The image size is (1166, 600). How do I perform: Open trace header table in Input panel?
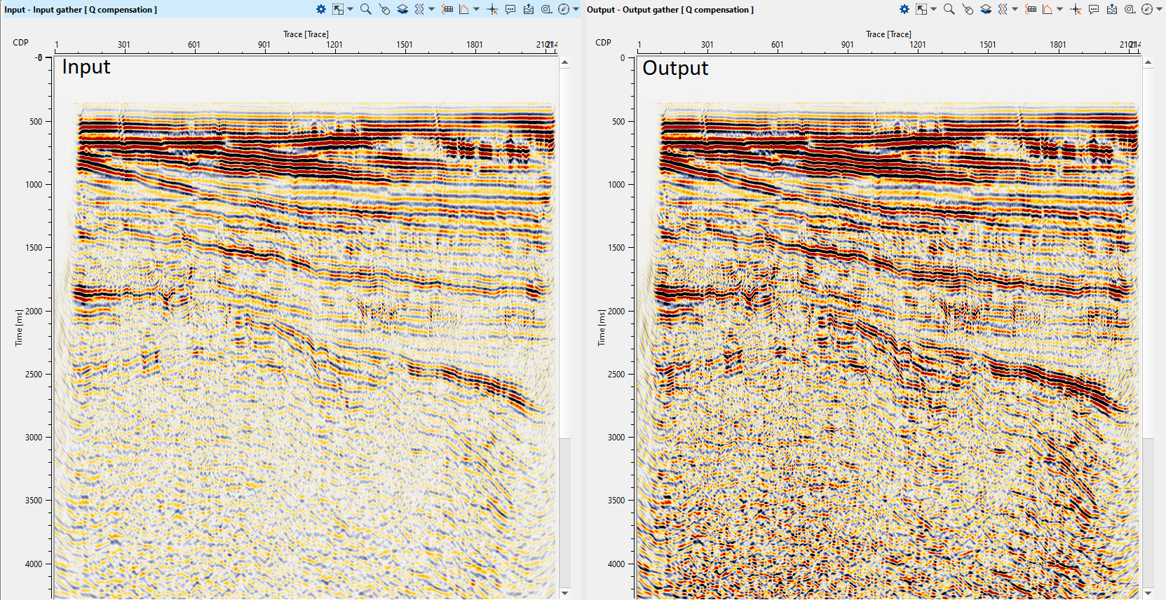(447, 9)
